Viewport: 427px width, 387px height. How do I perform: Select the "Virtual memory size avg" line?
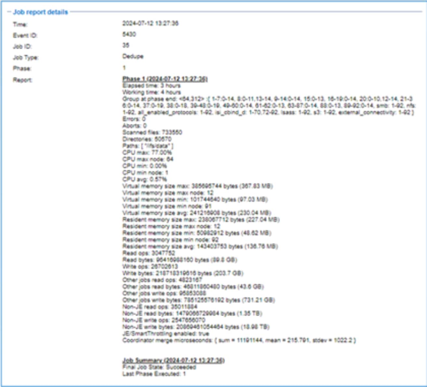pyautogui.click(x=197, y=213)
